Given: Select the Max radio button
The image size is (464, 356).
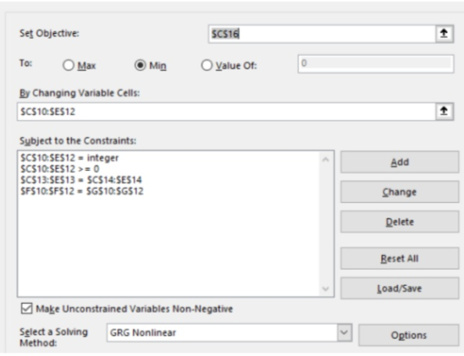Looking at the screenshot, I should [x=68, y=65].
